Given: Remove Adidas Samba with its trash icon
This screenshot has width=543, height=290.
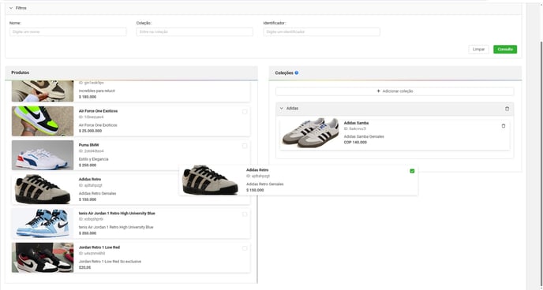Looking at the screenshot, I should 504,126.
